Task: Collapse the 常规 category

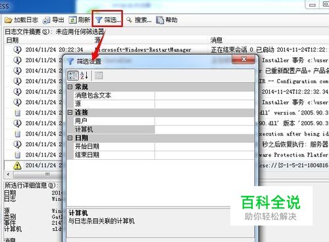Action: (70, 87)
